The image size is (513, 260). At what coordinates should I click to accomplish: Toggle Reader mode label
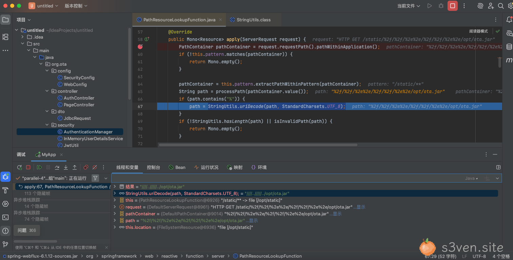click(478, 31)
